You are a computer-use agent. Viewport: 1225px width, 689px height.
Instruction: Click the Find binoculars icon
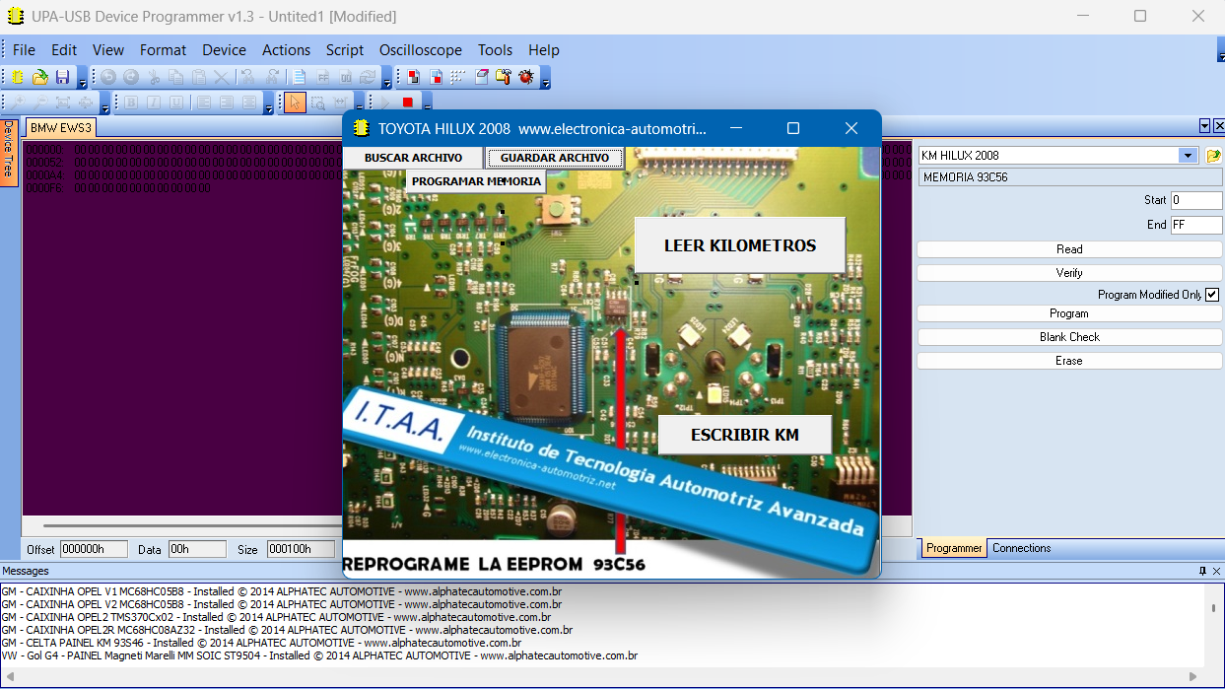point(246,77)
